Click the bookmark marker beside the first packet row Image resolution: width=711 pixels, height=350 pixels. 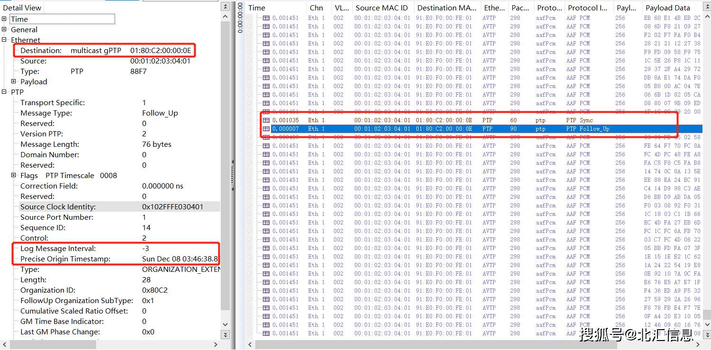250,18
